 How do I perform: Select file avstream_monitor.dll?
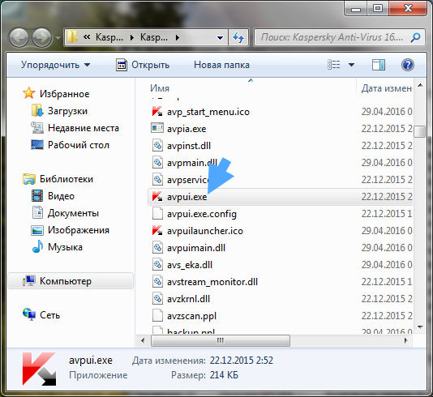tap(212, 282)
